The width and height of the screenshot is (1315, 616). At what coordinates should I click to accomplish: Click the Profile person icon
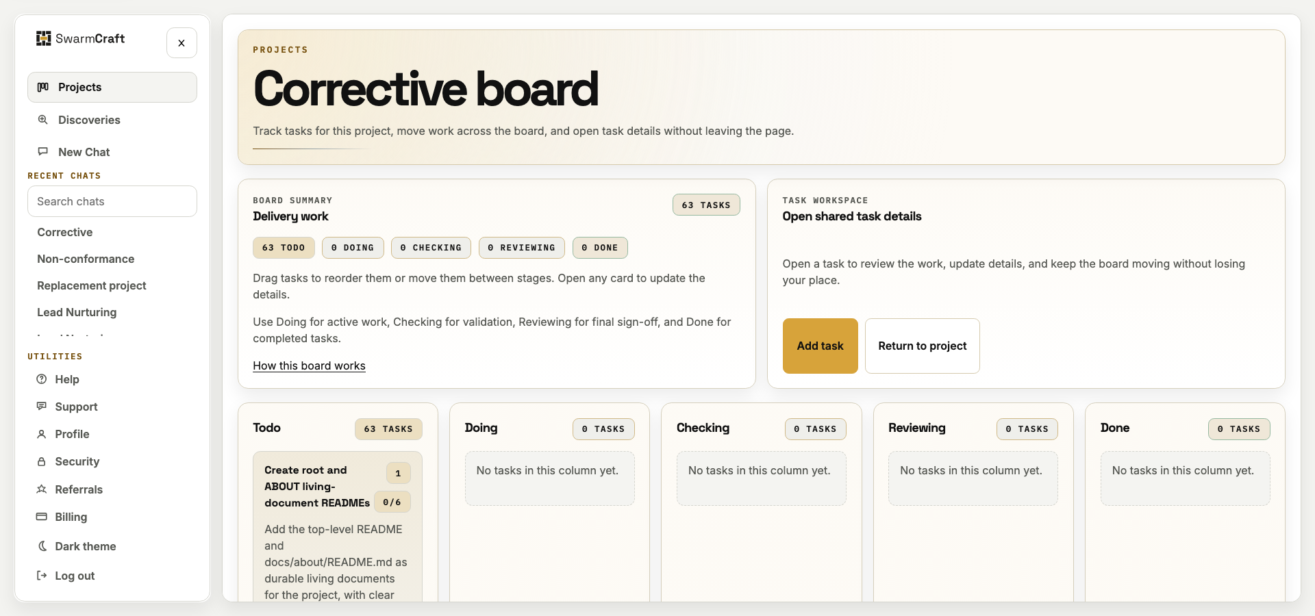(x=42, y=434)
